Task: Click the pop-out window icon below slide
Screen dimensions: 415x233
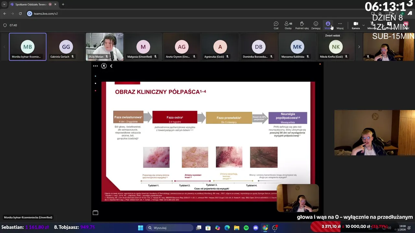Action: pos(95,213)
